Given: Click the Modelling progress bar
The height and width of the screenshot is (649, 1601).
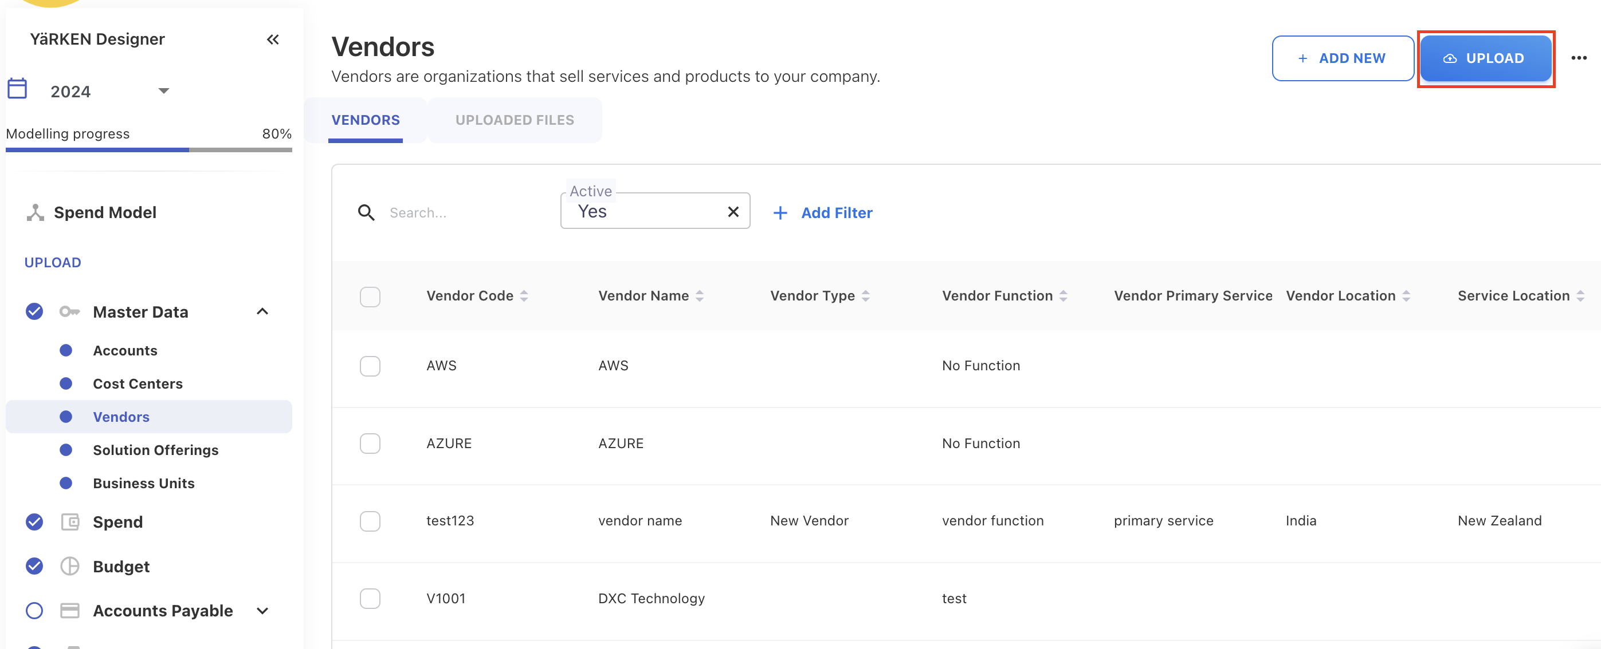Looking at the screenshot, I should point(148,149).
